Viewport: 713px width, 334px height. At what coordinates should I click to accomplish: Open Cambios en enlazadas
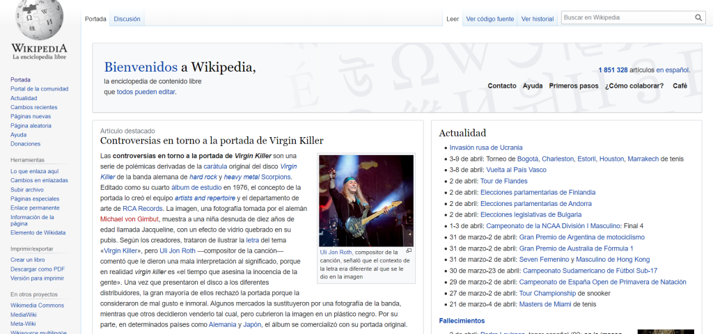[x=39, y=180]
